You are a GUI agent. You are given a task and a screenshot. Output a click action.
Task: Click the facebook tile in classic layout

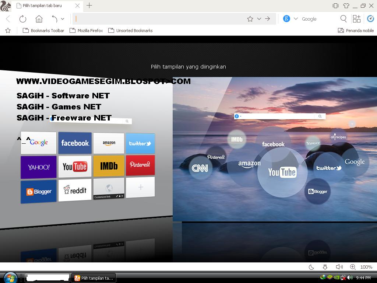pyautogui.click(x=75, y=143)
